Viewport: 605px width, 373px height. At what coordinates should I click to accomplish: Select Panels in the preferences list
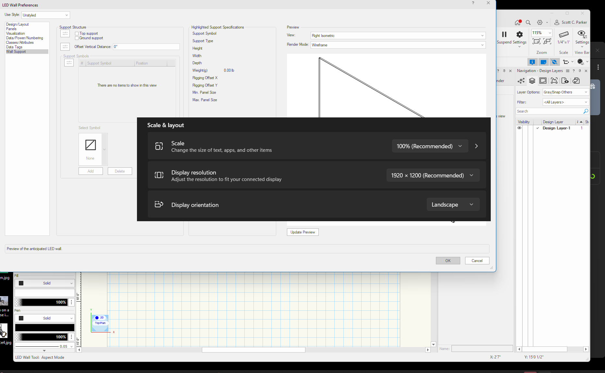point(11,29)
